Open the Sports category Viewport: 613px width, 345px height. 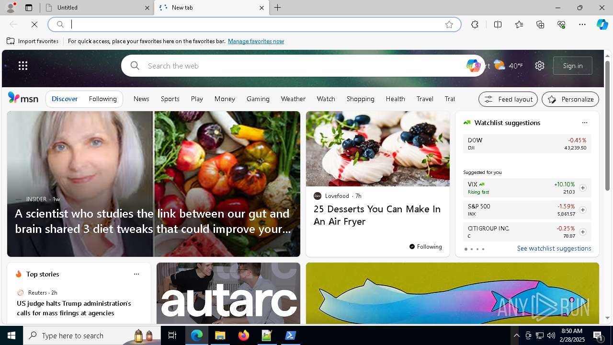(x=170, y=99)
